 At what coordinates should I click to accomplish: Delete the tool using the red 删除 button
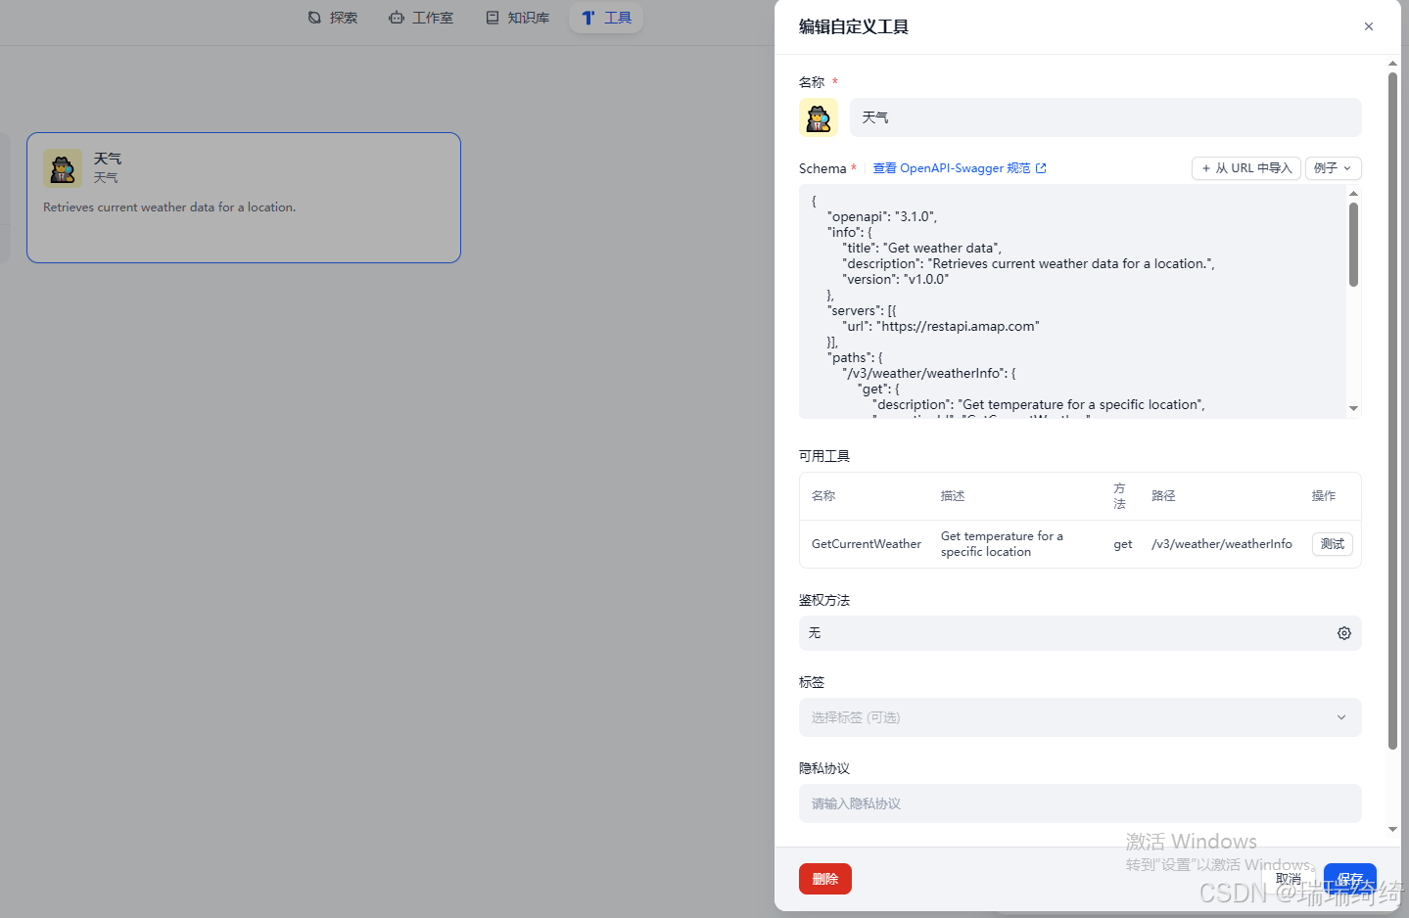click(824, 878)
